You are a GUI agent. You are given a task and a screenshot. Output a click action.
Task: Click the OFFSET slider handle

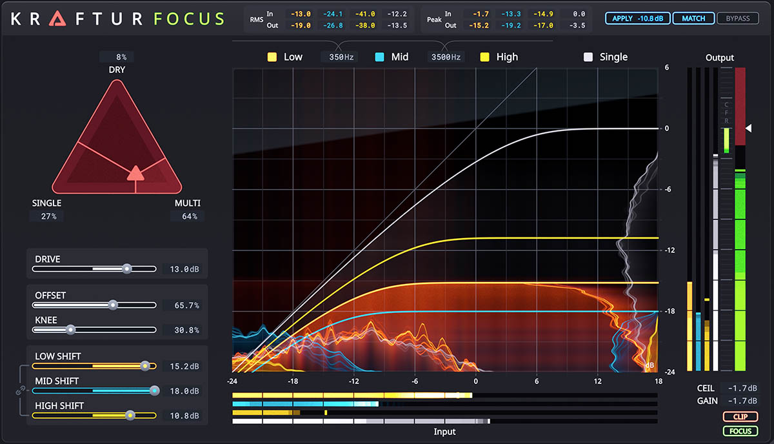[x=114, y=305]
